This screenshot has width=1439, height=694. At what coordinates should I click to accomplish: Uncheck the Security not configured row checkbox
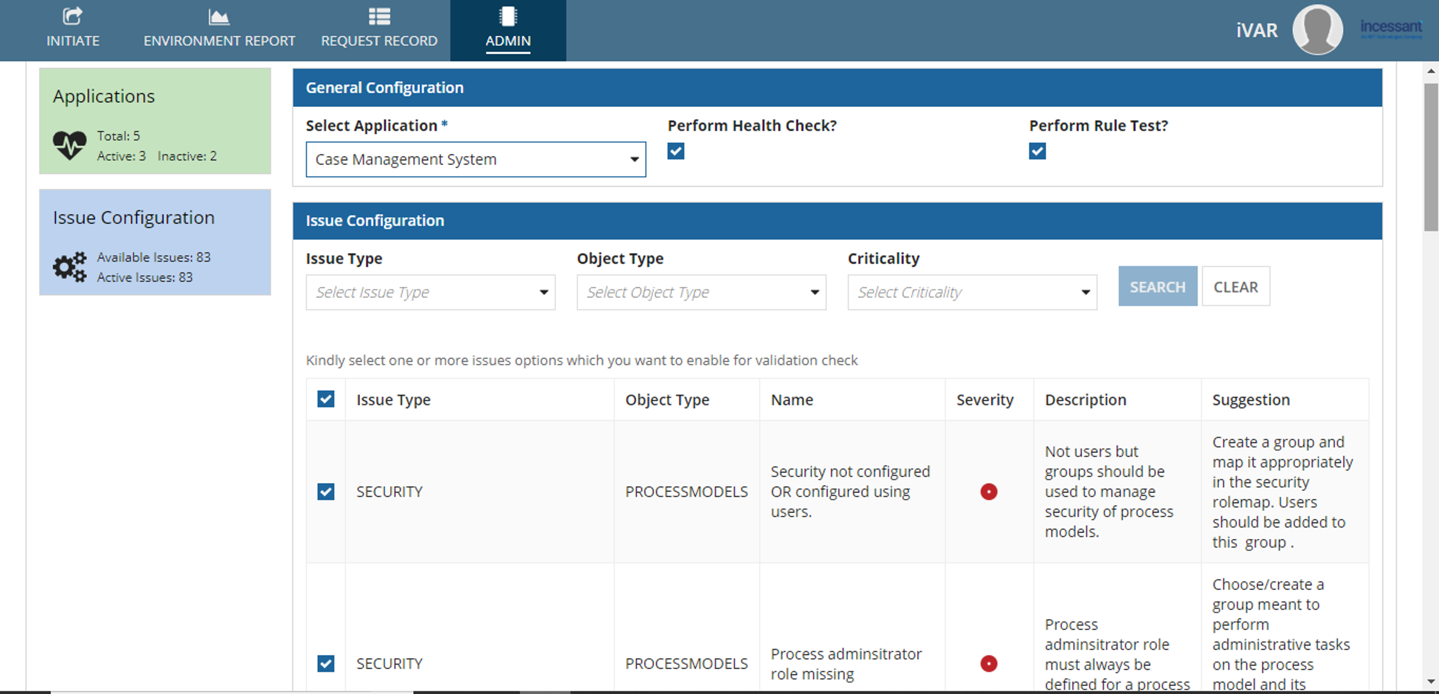pyautogui.click(x=326, y=491)
